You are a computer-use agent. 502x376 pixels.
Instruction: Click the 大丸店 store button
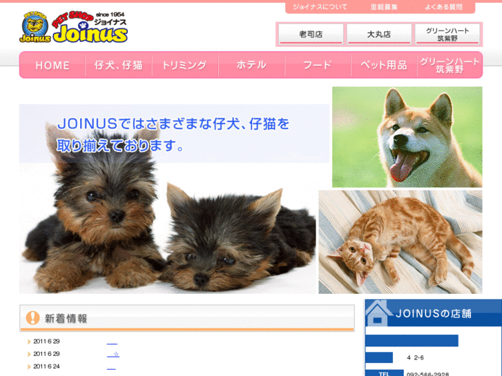coord(379,34)
